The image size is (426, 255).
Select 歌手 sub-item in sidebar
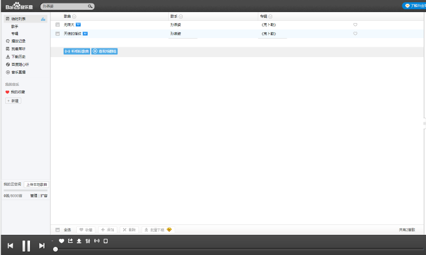[14, 27]
